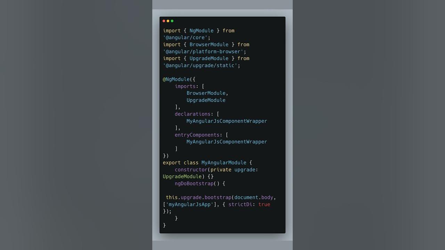
Task: Select the imports property key
Action: click(185, 86)
